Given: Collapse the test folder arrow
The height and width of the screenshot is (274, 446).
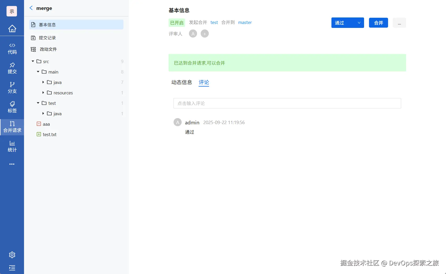Looking at the screenshot, I should click(x=38, y=103).
